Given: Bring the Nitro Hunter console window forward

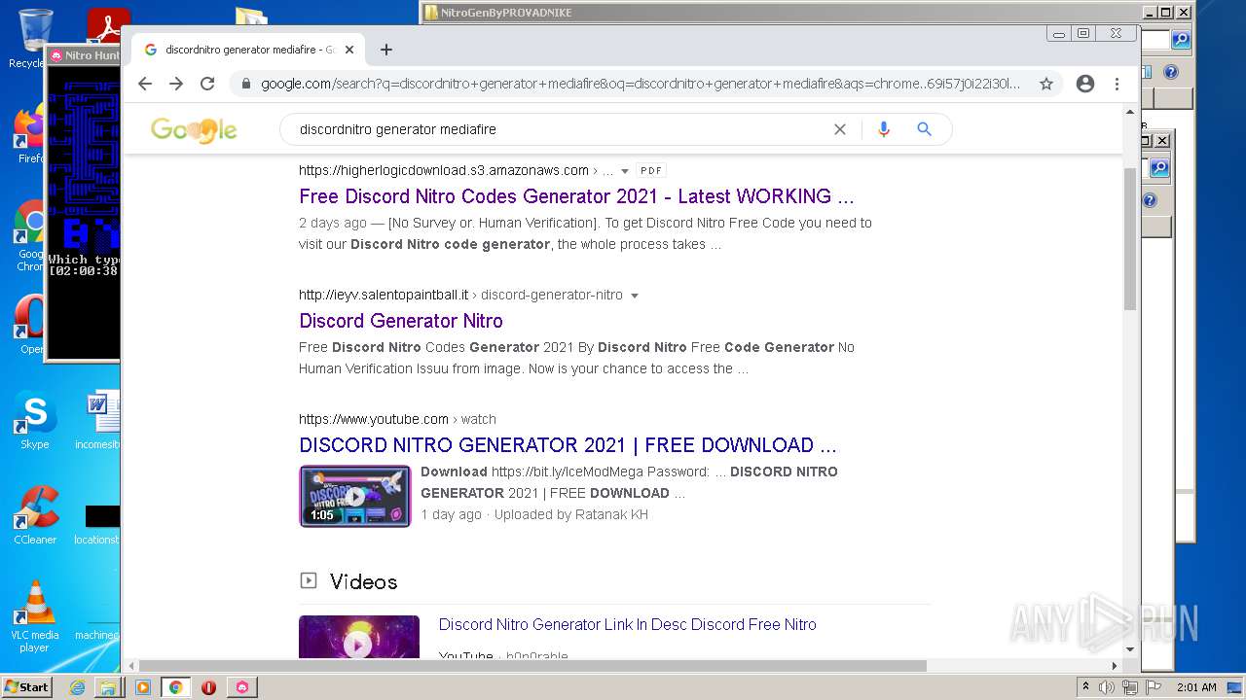Looking at the screenshot, I should (84, 55).
